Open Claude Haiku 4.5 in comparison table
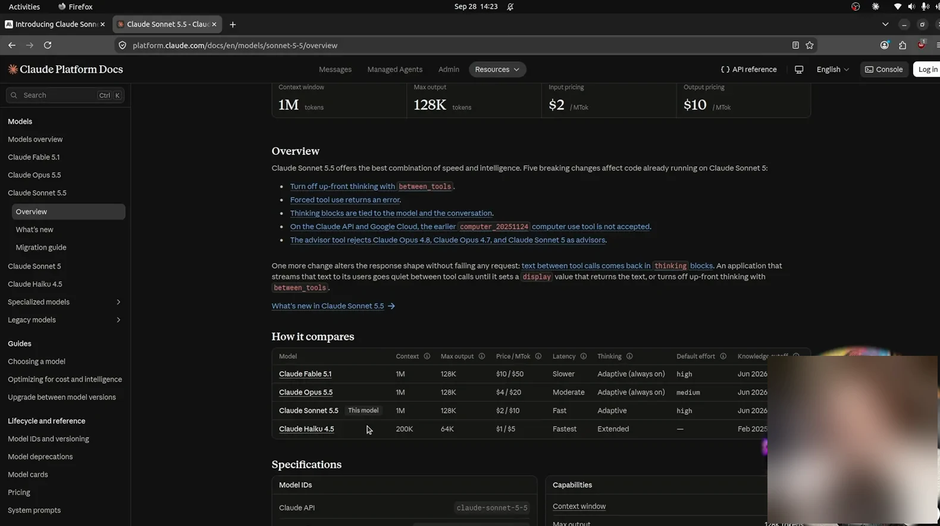940x526 pixels. [x=306, y=429]
